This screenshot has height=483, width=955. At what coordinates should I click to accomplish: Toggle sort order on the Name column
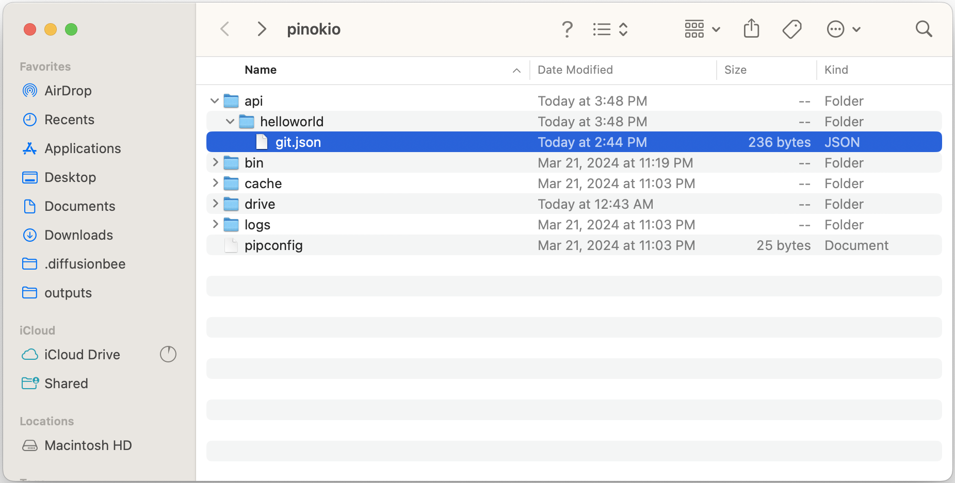point(260,70)
